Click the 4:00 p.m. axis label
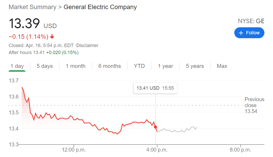 click(157, 150)
